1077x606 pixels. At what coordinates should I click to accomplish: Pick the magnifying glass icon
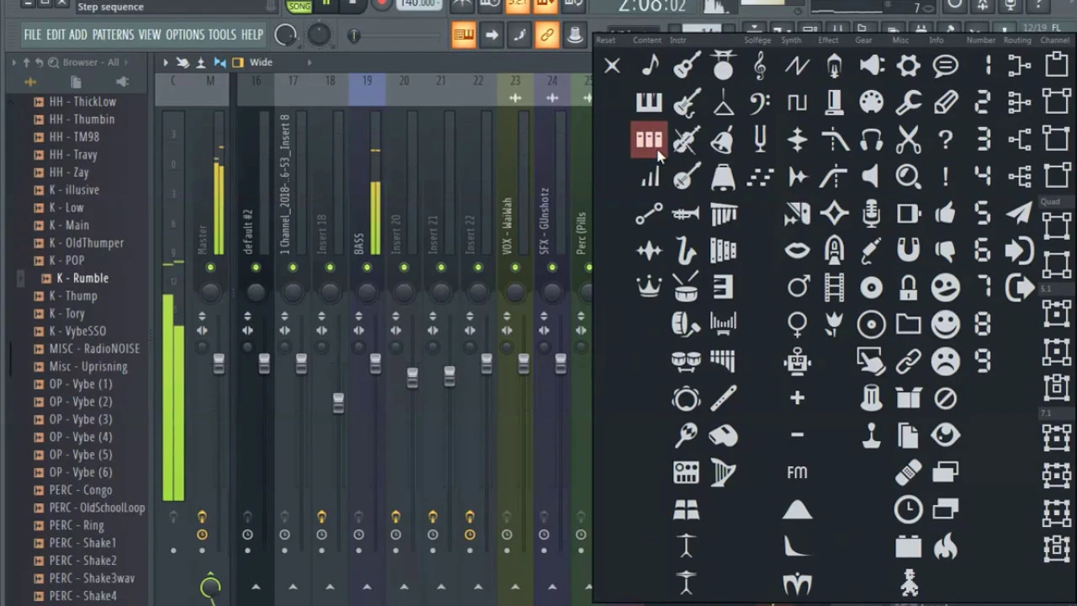click(x=908, y=176)
